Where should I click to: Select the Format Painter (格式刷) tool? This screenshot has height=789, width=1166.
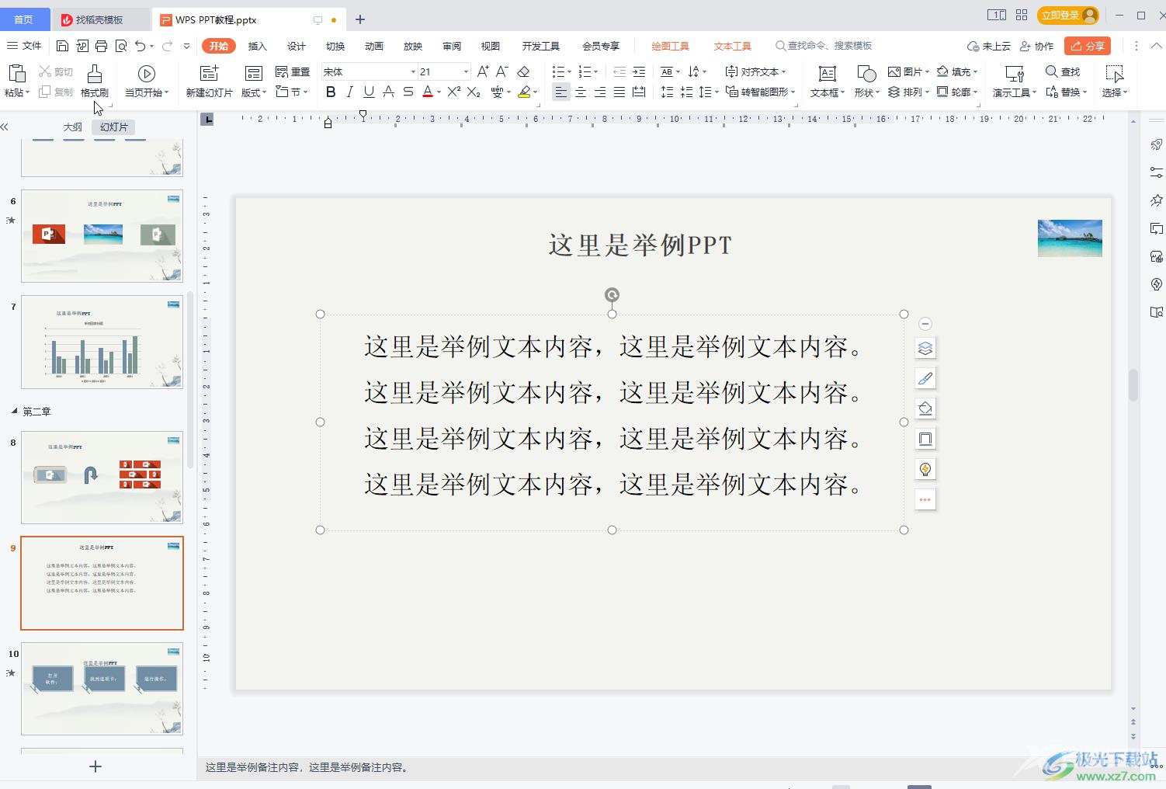point(94,82)
